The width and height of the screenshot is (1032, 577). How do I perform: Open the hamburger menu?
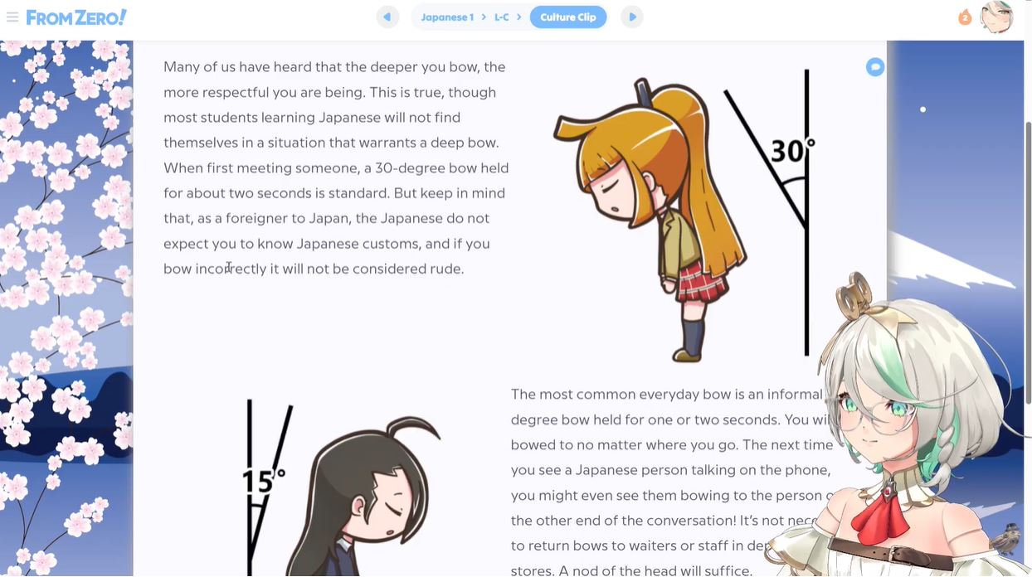pyautogui.click(x=12, y=17)
